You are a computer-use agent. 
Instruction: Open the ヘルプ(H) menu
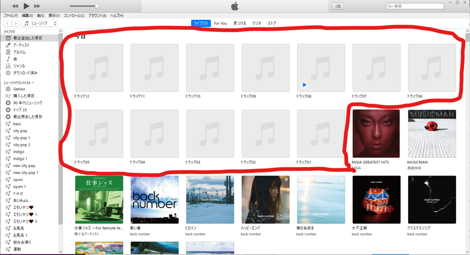click(117, 16)
